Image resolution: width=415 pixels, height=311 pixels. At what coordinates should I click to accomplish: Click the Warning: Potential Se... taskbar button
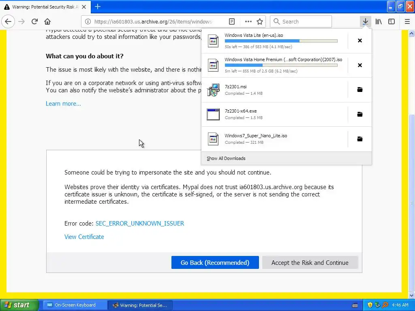(141, 305)
